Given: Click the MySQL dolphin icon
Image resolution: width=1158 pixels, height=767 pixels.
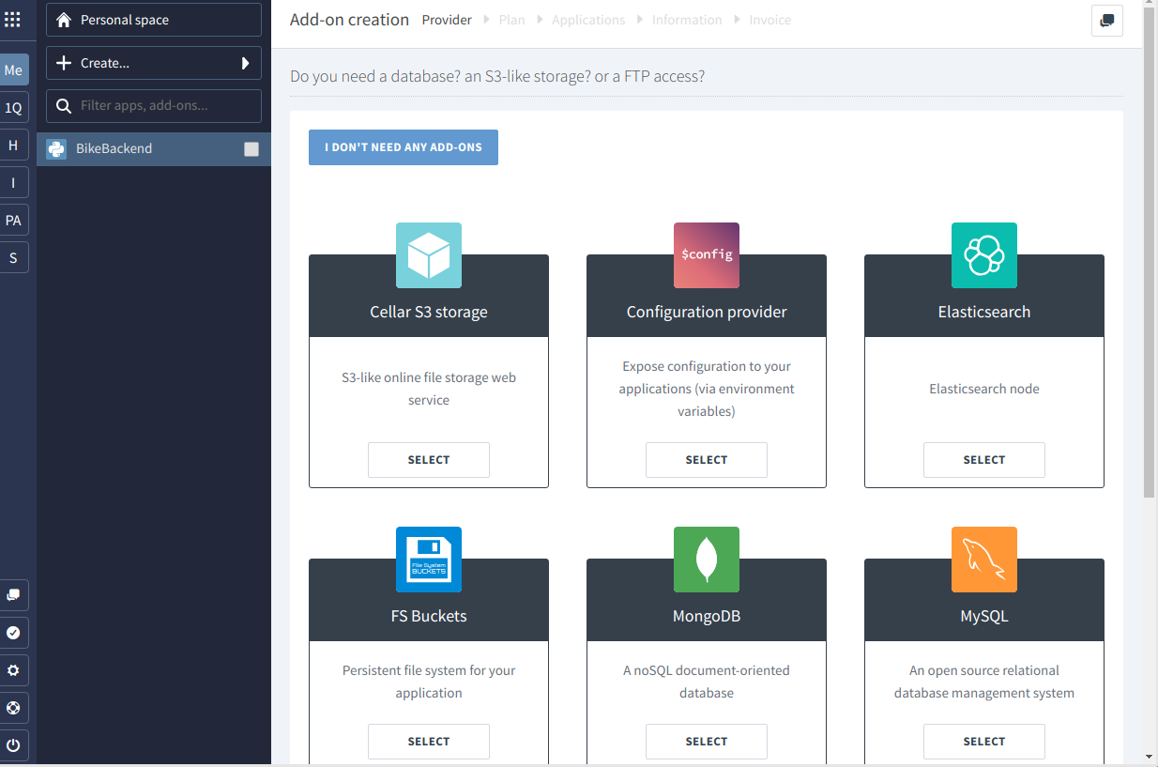Looking at the screenshot, I should tap(984, 560).
